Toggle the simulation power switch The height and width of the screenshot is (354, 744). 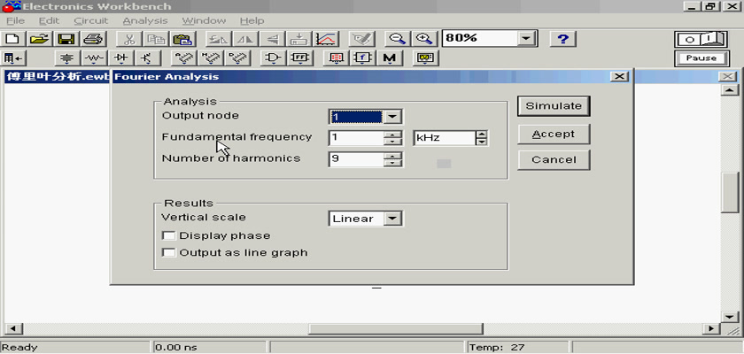[x=701, y=39]
